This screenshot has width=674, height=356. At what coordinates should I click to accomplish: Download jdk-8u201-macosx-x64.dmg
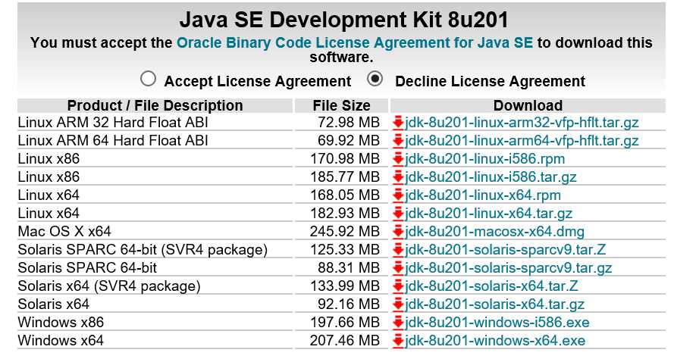(x=494, y=232)
